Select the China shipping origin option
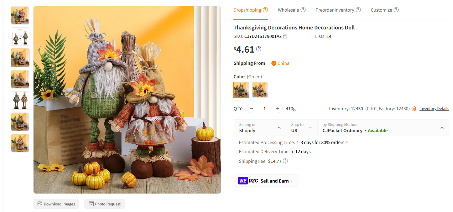The width and height of the screenshot is (453, 212). [280, 63]
